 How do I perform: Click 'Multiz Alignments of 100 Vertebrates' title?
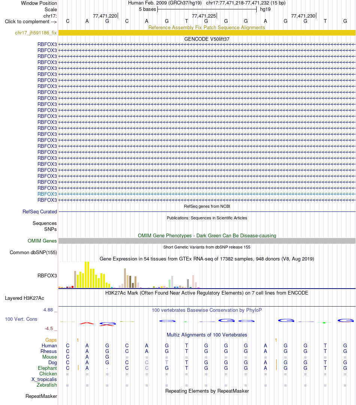click(207, 335)
